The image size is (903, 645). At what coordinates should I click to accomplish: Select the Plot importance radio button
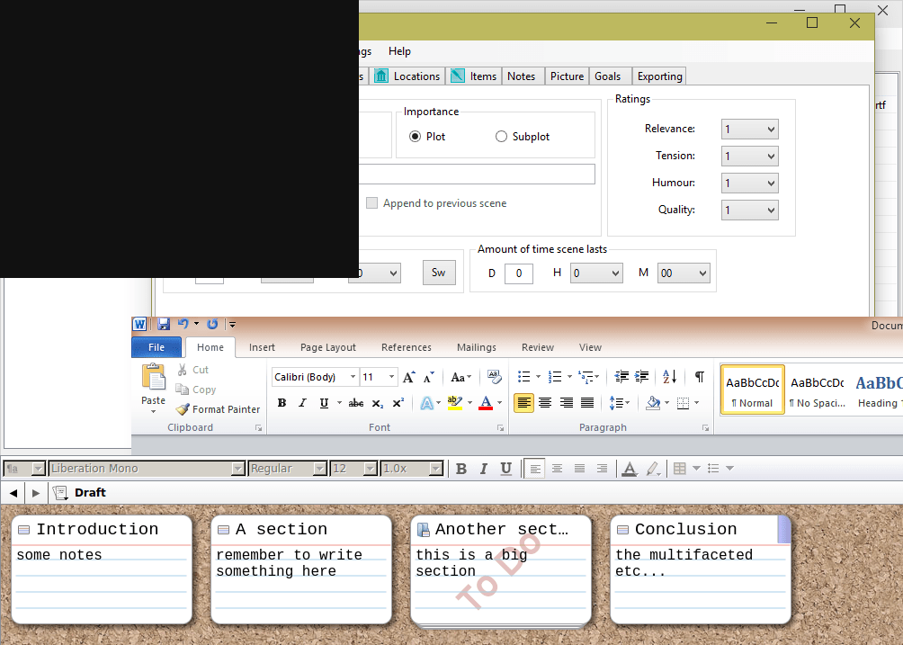pos(415,137)
